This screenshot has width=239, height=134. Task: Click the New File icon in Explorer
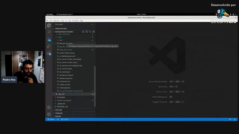83,32
